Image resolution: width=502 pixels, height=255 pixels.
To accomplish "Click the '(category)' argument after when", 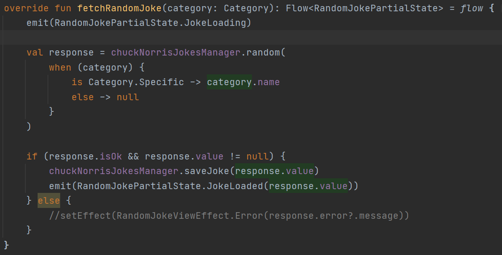I will click(105, 68).
